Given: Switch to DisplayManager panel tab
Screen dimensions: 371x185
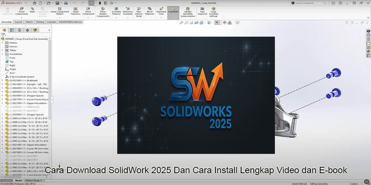Looking at the screenshot, I should click(35, 30).
